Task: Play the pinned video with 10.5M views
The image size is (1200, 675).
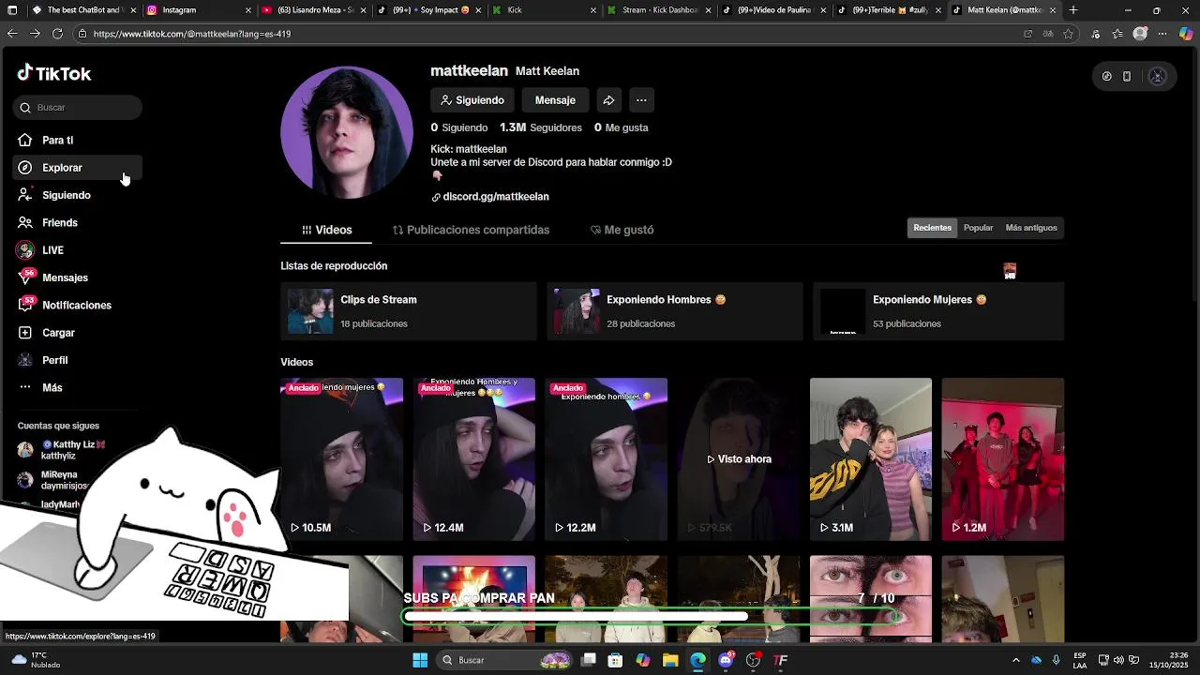Action: (x=341, y=459)
